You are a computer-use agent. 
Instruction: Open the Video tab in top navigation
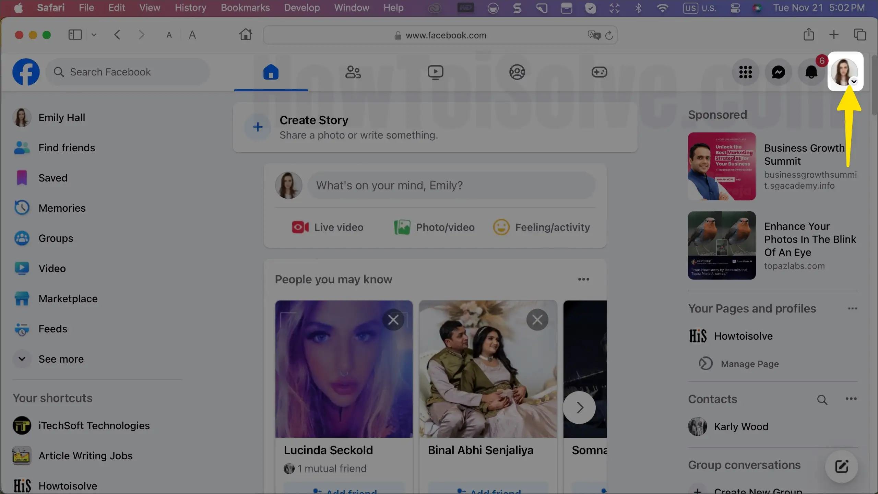[x=435, y=72]
